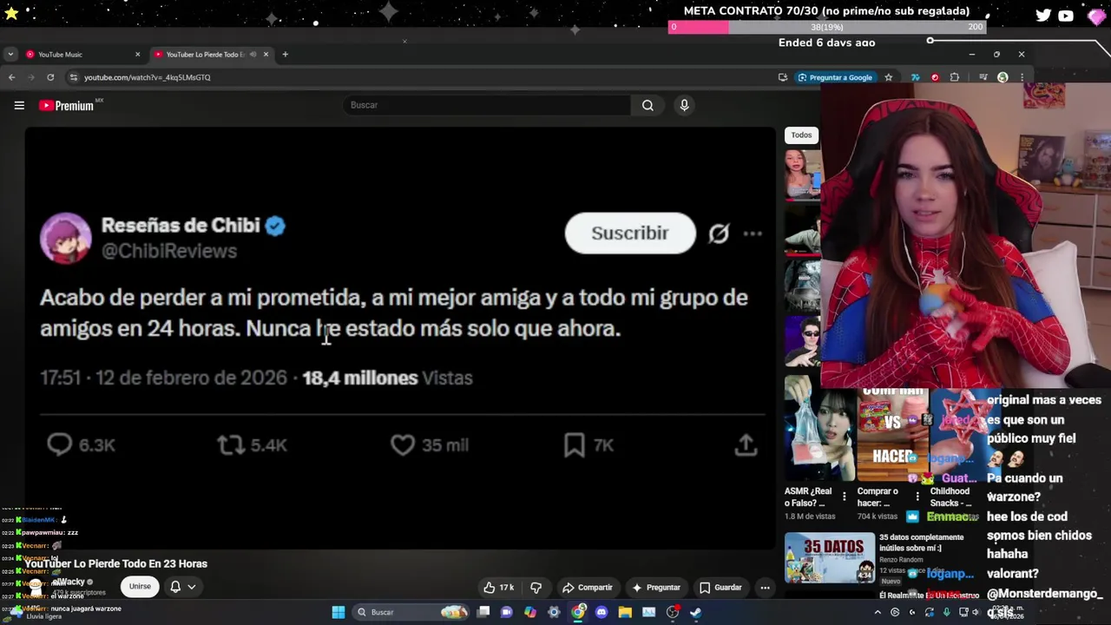Open the 35 datos completamente inútiles video thumbnail
The height and width of the screenshot is (625, 1111).
830,557
